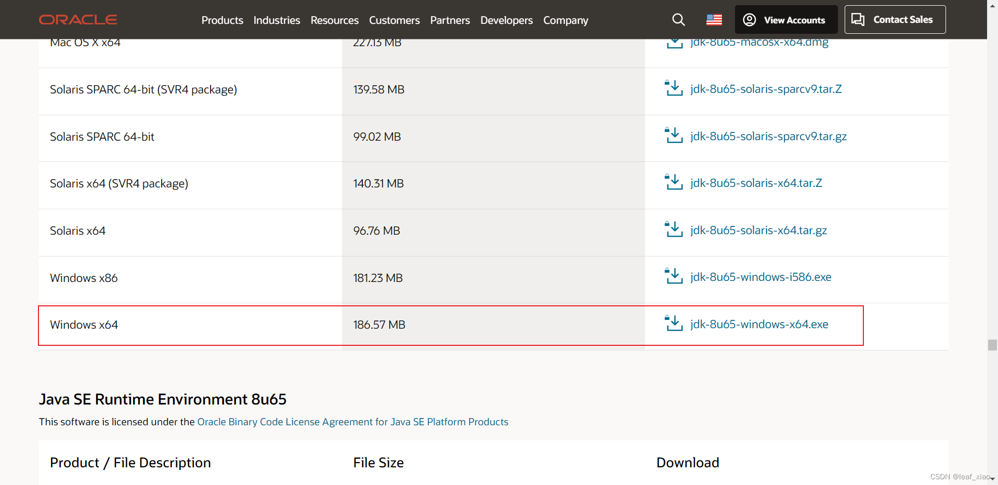
Task: Download jdk-8u65-solaris-sparcv9.tar.gz link
Action: (x=768, y=136)
